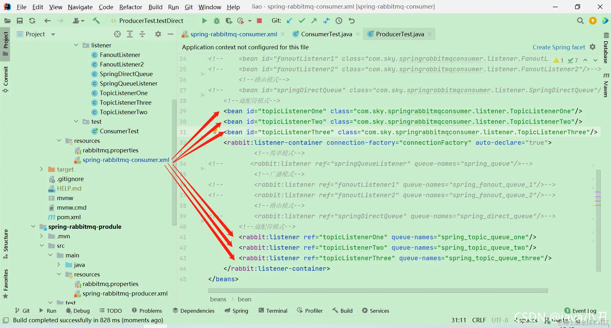Click the Reload from disk icon
This screenshot has width=611, height=328.
point(32,21)
